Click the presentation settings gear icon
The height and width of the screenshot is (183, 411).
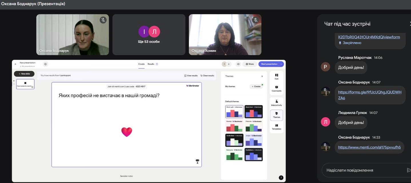tap(45, 64)
